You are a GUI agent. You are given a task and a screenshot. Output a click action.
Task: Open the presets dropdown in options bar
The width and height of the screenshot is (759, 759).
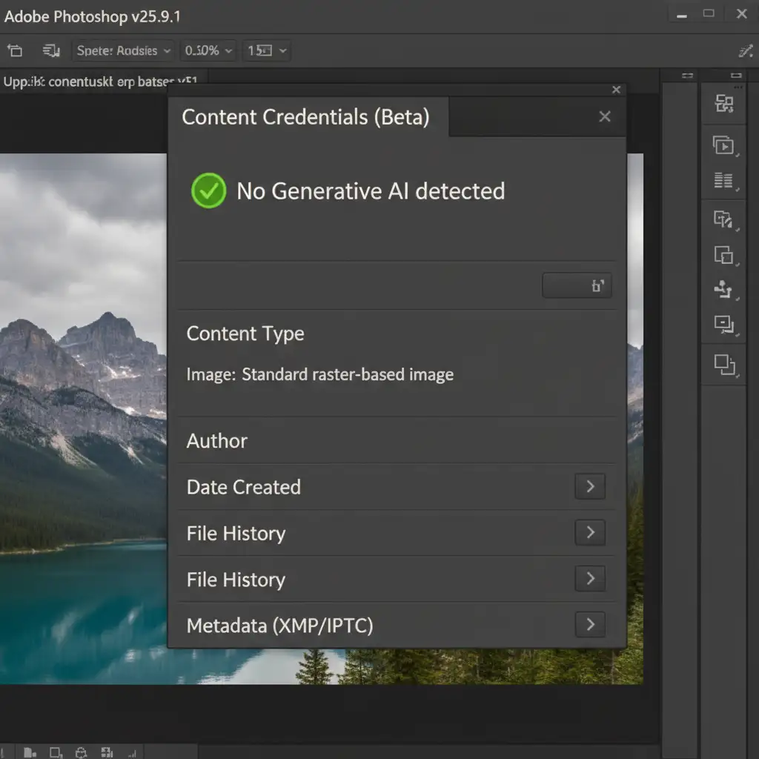point(124,51)
